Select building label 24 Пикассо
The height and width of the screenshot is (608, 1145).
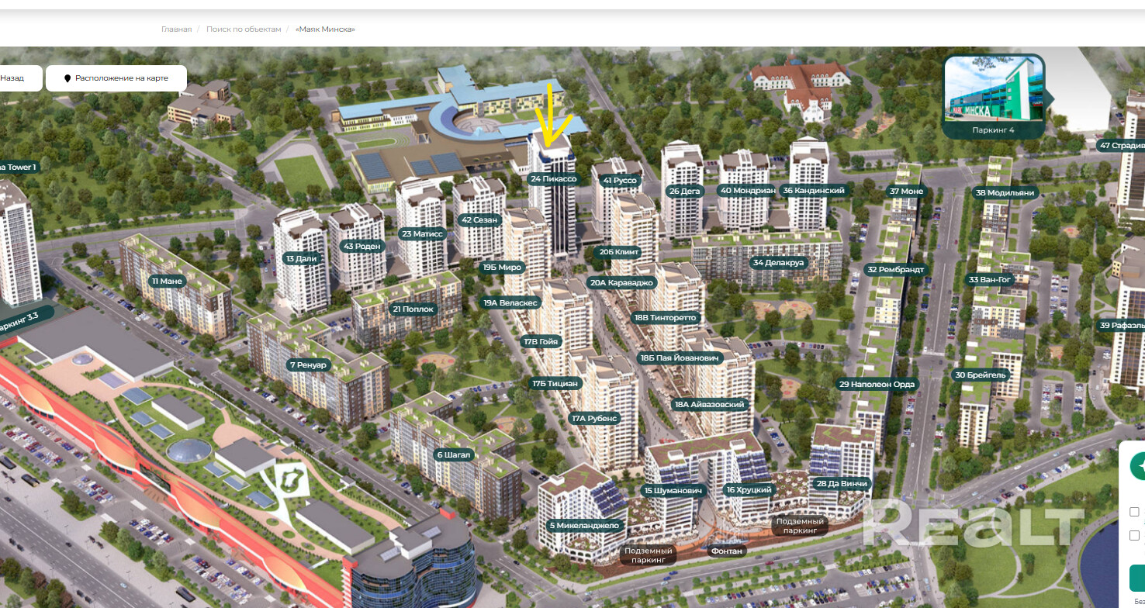[553, 179]
